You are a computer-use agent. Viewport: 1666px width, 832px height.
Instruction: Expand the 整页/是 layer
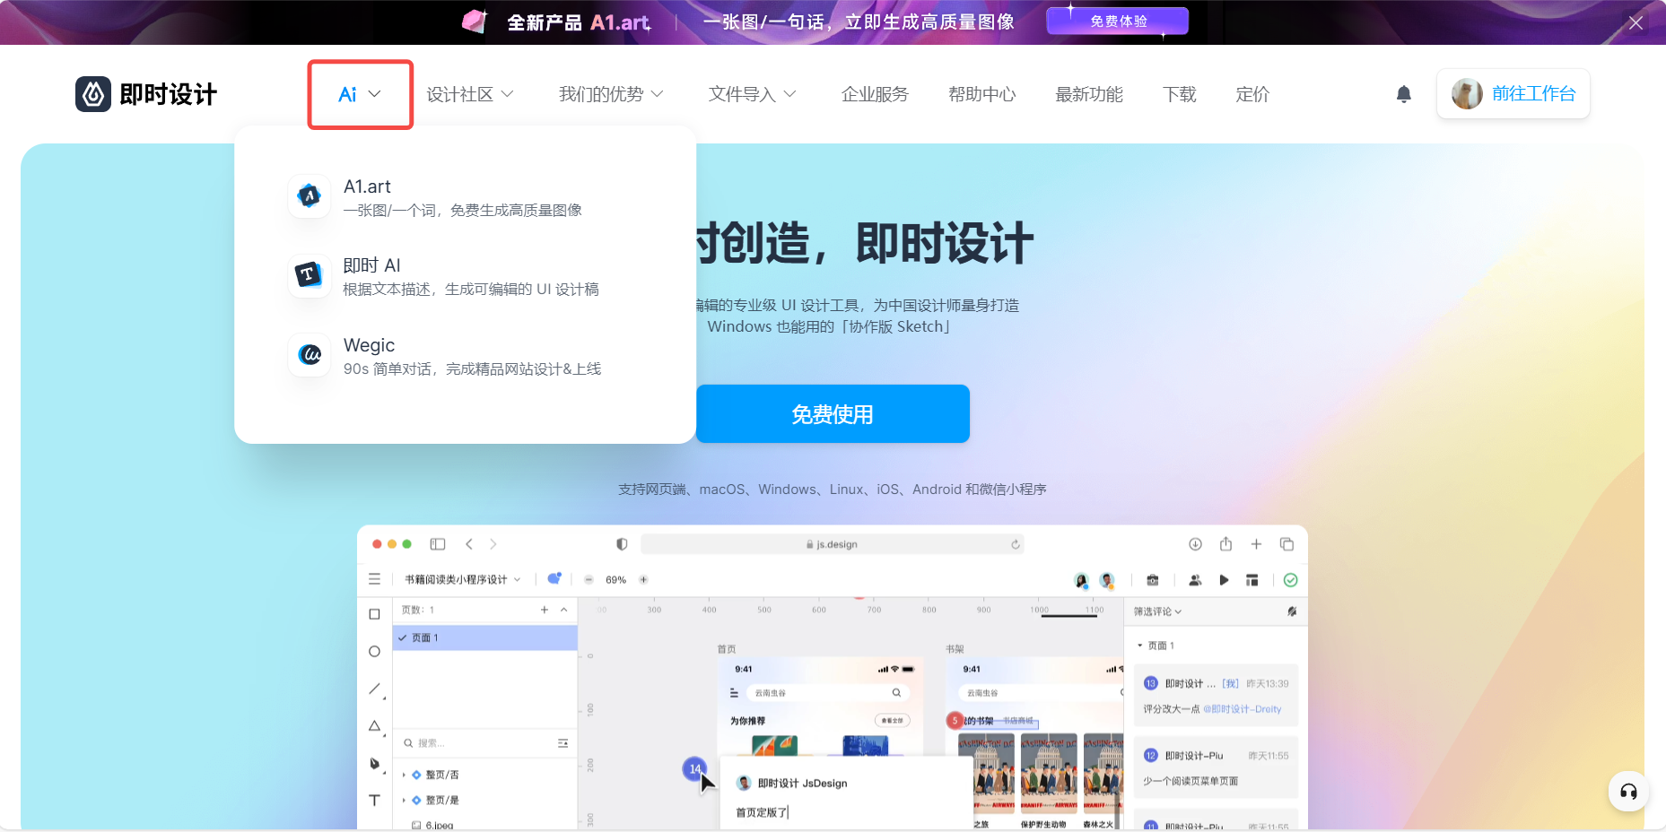pos(404,800)
